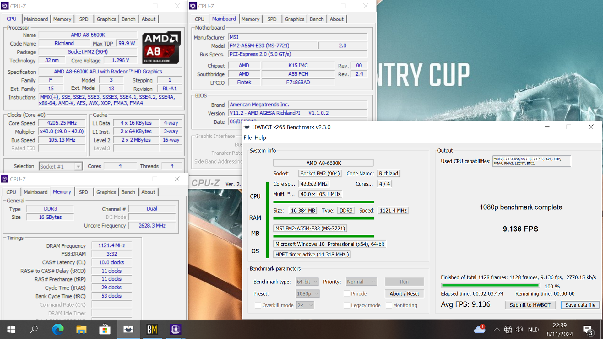Click CAS# Latency 10.0 clocks value
The image size is (603, 339).
click(111, 262)
